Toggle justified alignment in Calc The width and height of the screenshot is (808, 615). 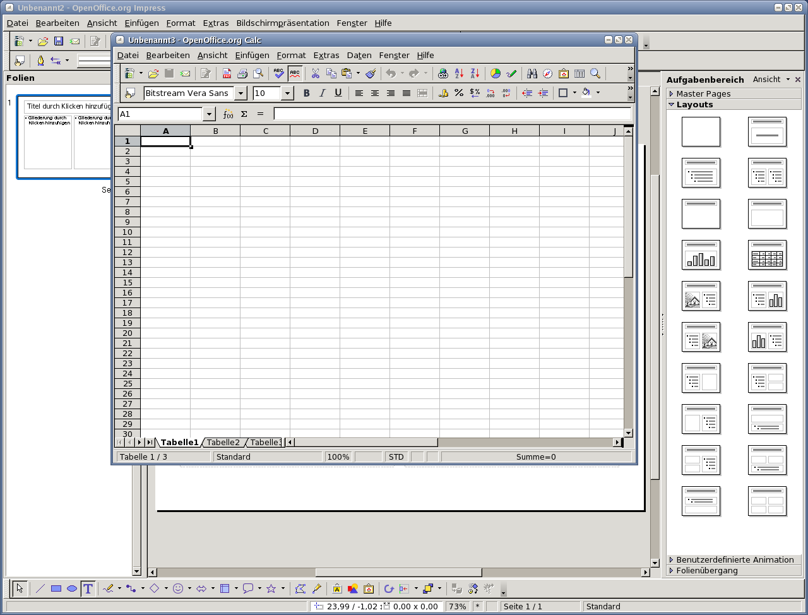407,93
